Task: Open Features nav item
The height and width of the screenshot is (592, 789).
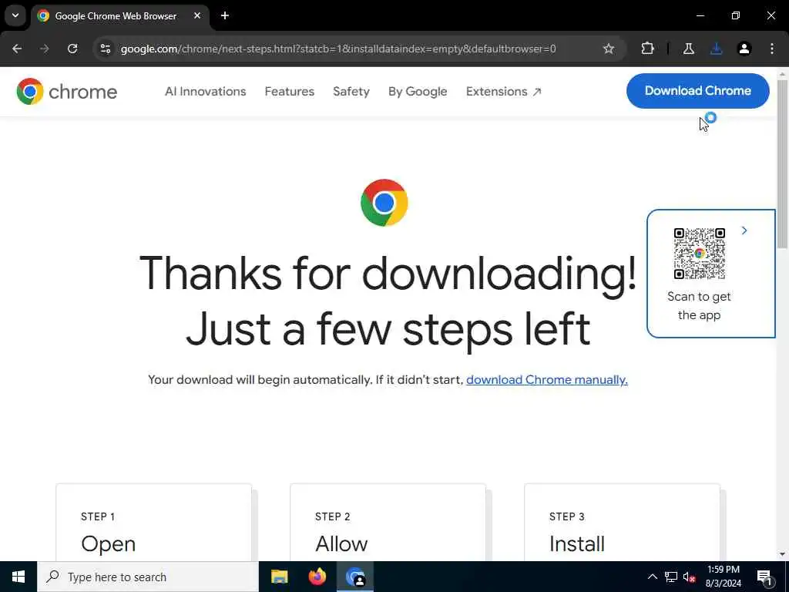Action: point(290,92)
